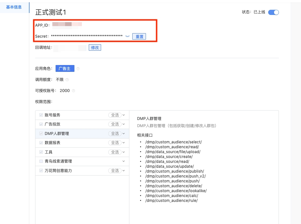
Task: Open the 基本信息 sidebar tab
Action: 14,7
